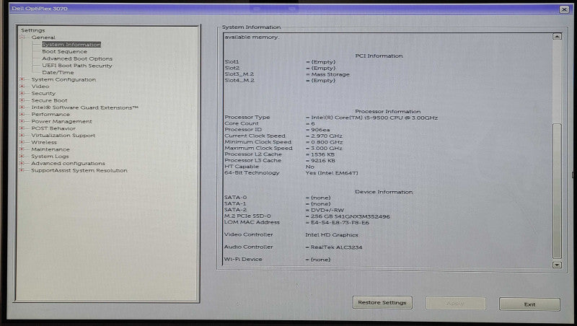Expand the System Configuration node
This screenshot has height=326, width=577.
pyautogui.click(x=22, y=79)
